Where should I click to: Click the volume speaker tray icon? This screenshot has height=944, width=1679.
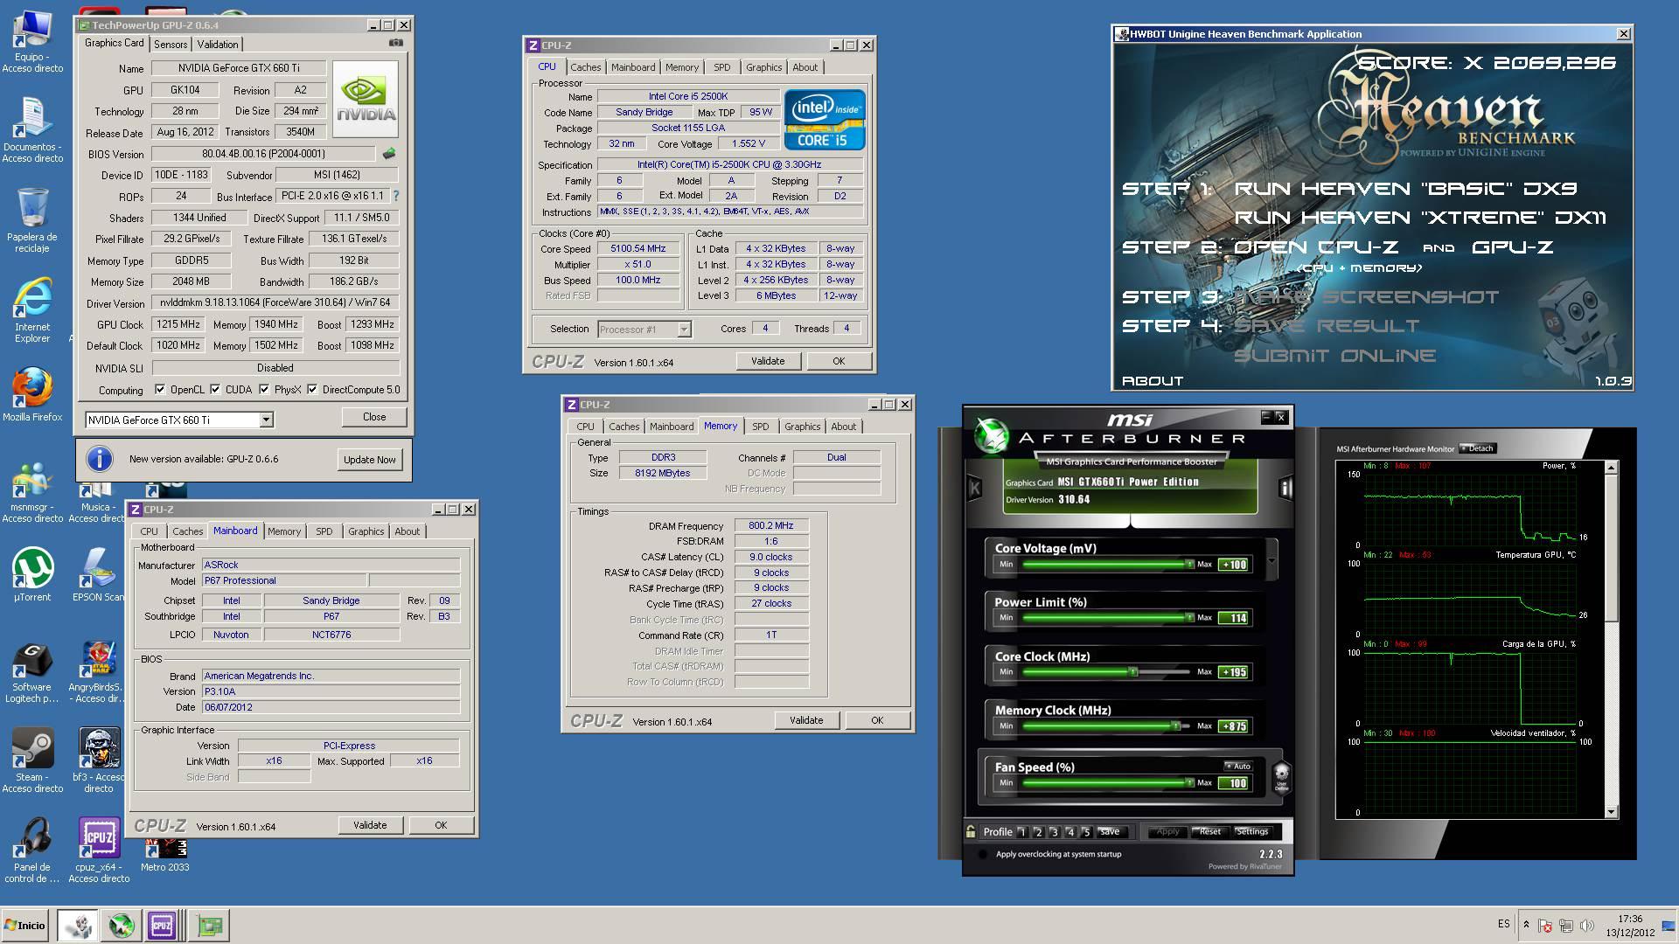tap(1586, 925)
